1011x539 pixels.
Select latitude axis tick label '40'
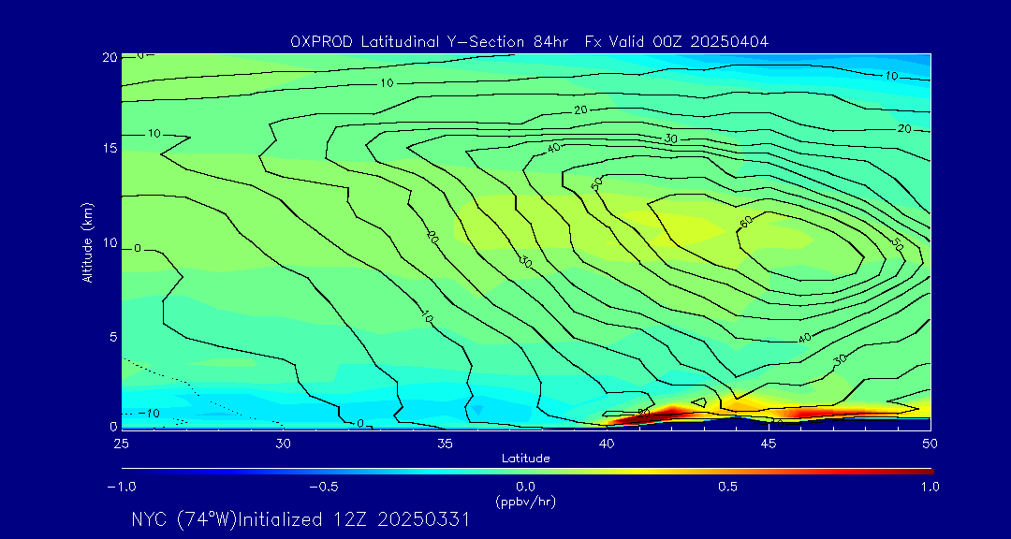coord(606,443)
